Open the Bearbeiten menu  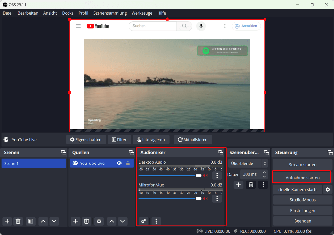[28, 13]
